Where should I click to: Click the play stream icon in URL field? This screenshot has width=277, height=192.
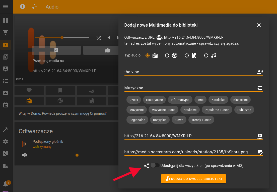pos(260,136)
